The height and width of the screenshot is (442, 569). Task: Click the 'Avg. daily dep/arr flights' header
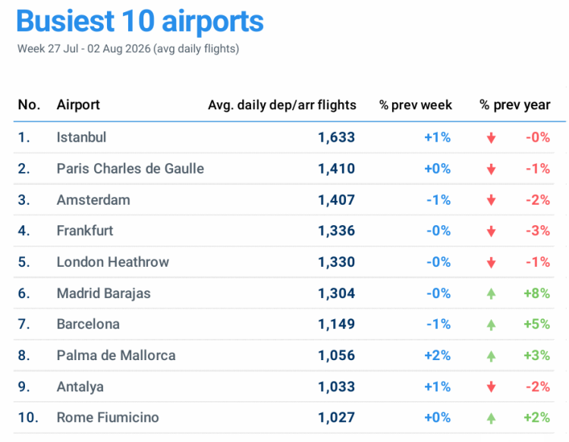(x=282, y=105)
